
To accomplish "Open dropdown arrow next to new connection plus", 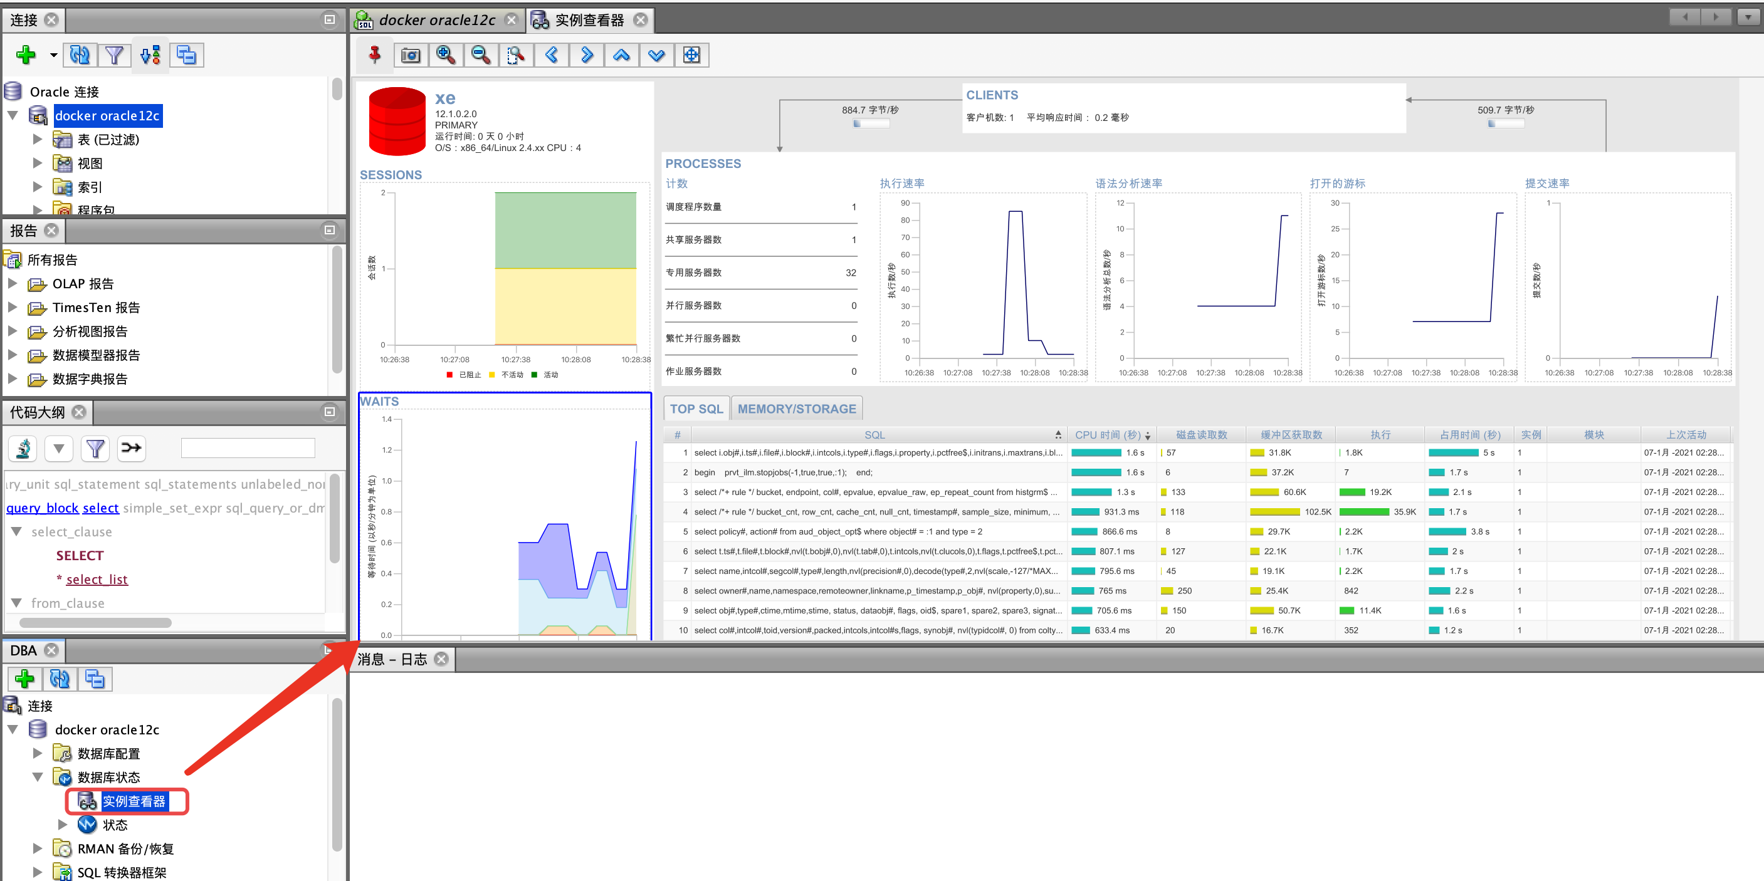I will coord(53,55).
